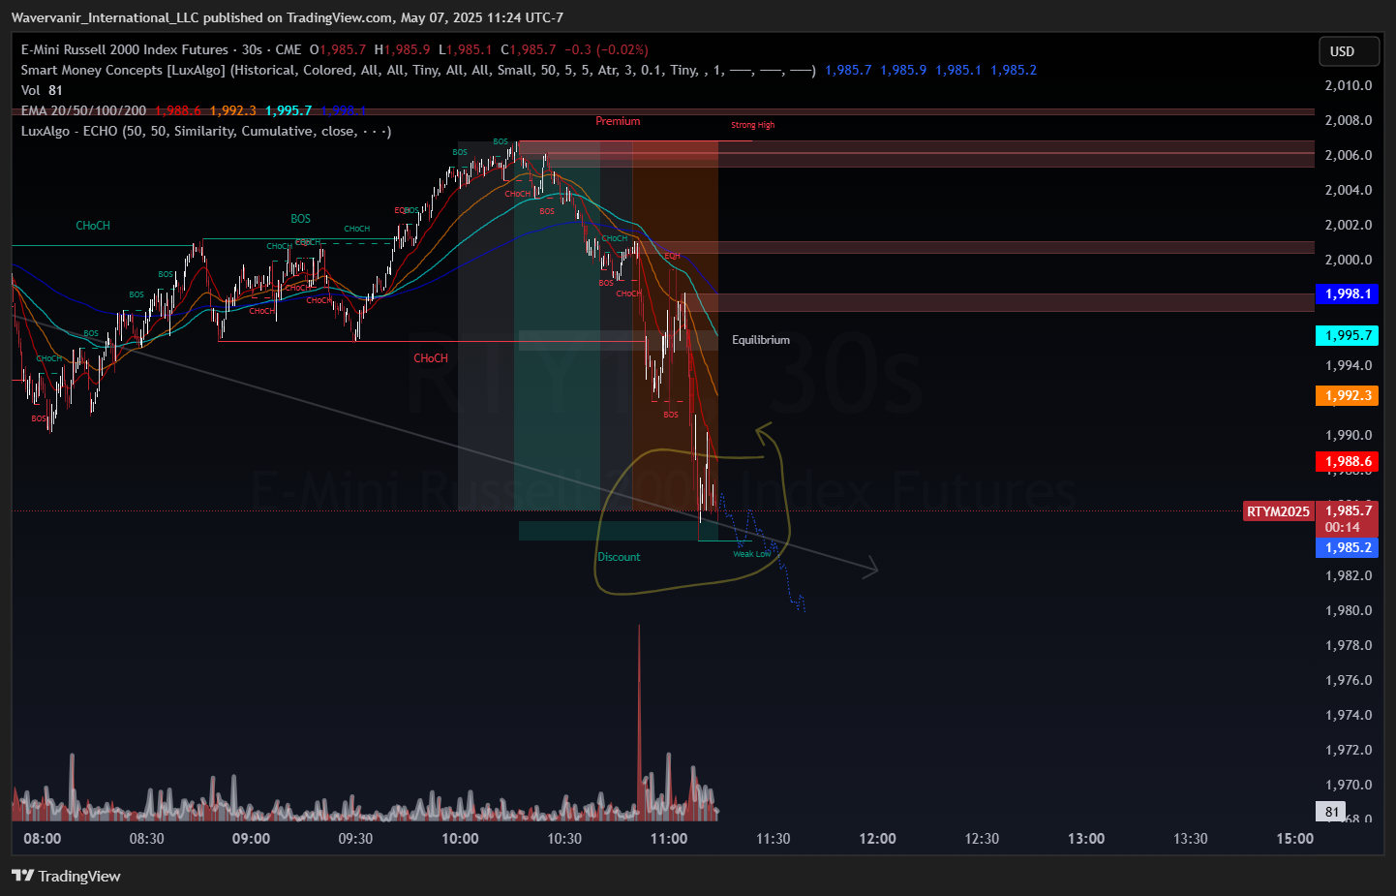Click the 1,970.0 price scale tick
Image resolution: width=1396 pixels, height=896 pixels.
(x=1348, y=785)
